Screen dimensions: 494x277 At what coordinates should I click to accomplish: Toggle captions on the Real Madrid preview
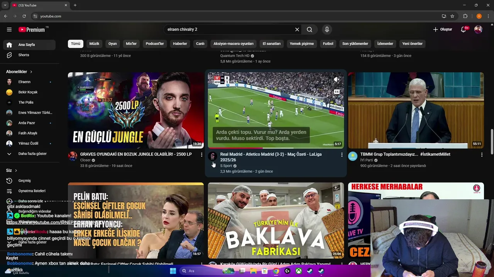[337, 92]
